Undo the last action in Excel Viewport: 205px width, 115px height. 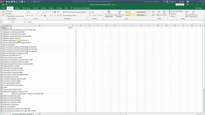click(6, 4)
